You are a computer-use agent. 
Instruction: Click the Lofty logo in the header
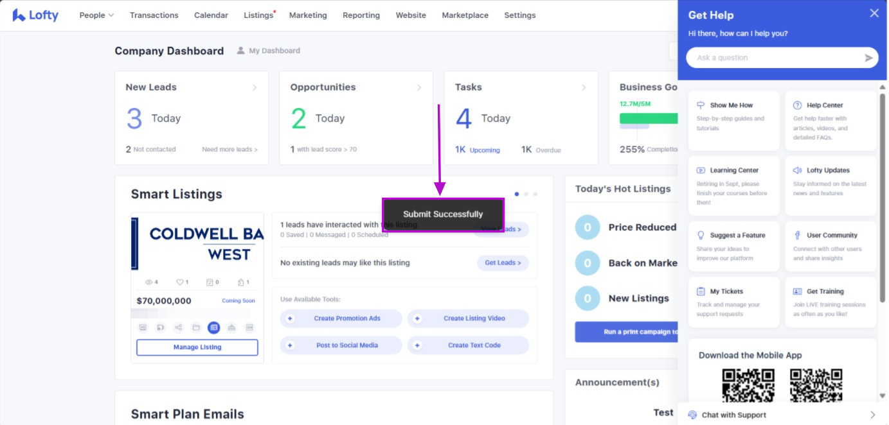point(35,15)
